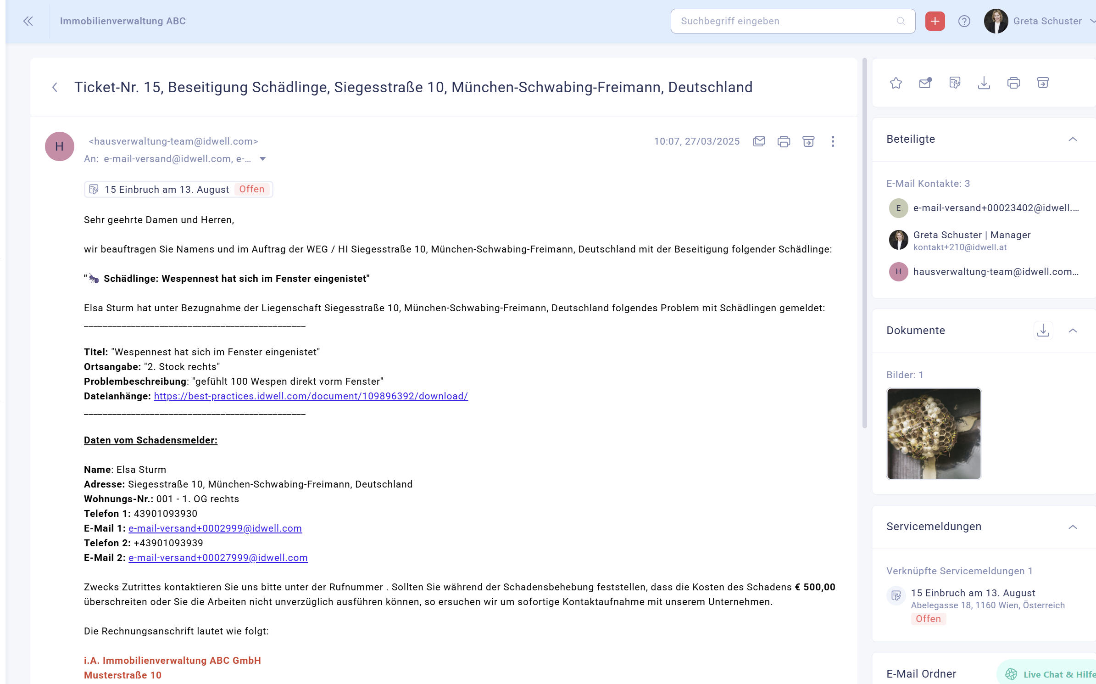Click the printer icon in right toolbar
The width and height of the screenshot is (1096, 684).
[x=1013, y=83]
